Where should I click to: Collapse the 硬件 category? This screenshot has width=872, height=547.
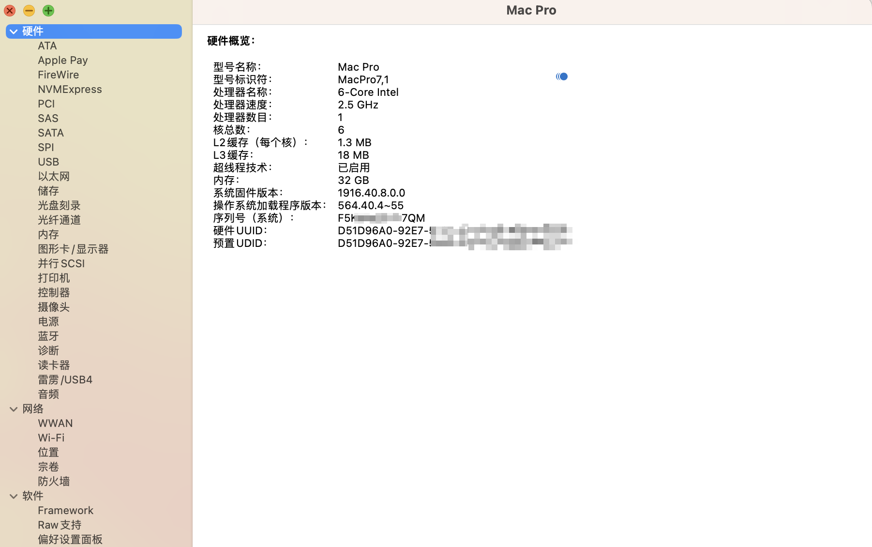click(13, 31)
